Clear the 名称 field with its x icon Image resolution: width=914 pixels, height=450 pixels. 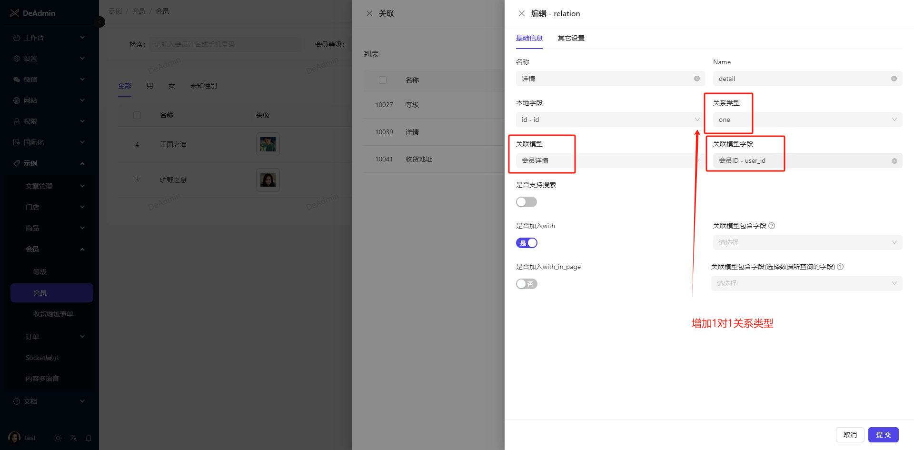pyautogui.click(x=697, y=79)
